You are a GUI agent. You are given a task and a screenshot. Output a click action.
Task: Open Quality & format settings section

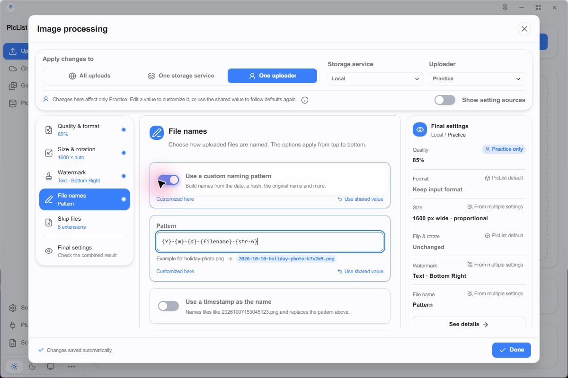(85, 130)
